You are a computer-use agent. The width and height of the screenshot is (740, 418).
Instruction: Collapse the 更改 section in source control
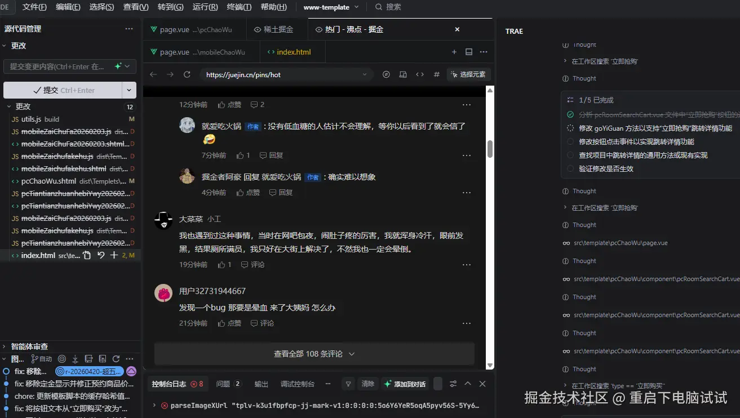point(10,106)
